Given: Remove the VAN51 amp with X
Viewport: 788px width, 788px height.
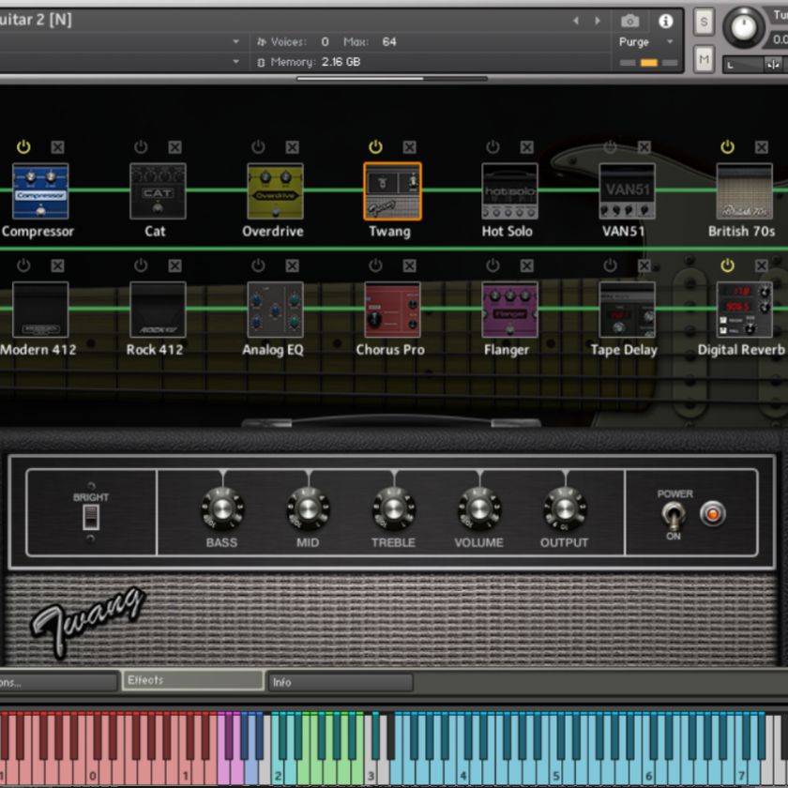Looking at the screenshot, I should coord(644,147).
